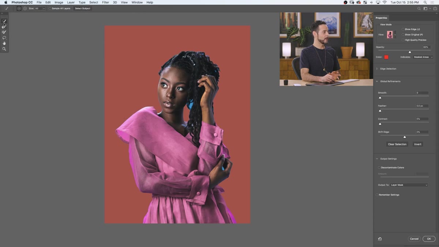Enable High Quality Preview checkbox
The width and height of the screenshot is (439, 247).
coord(403,40)
